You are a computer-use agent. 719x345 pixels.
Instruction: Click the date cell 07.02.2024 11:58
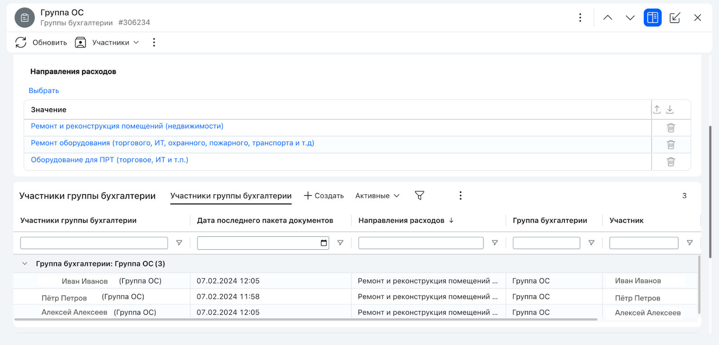point(228,296)
